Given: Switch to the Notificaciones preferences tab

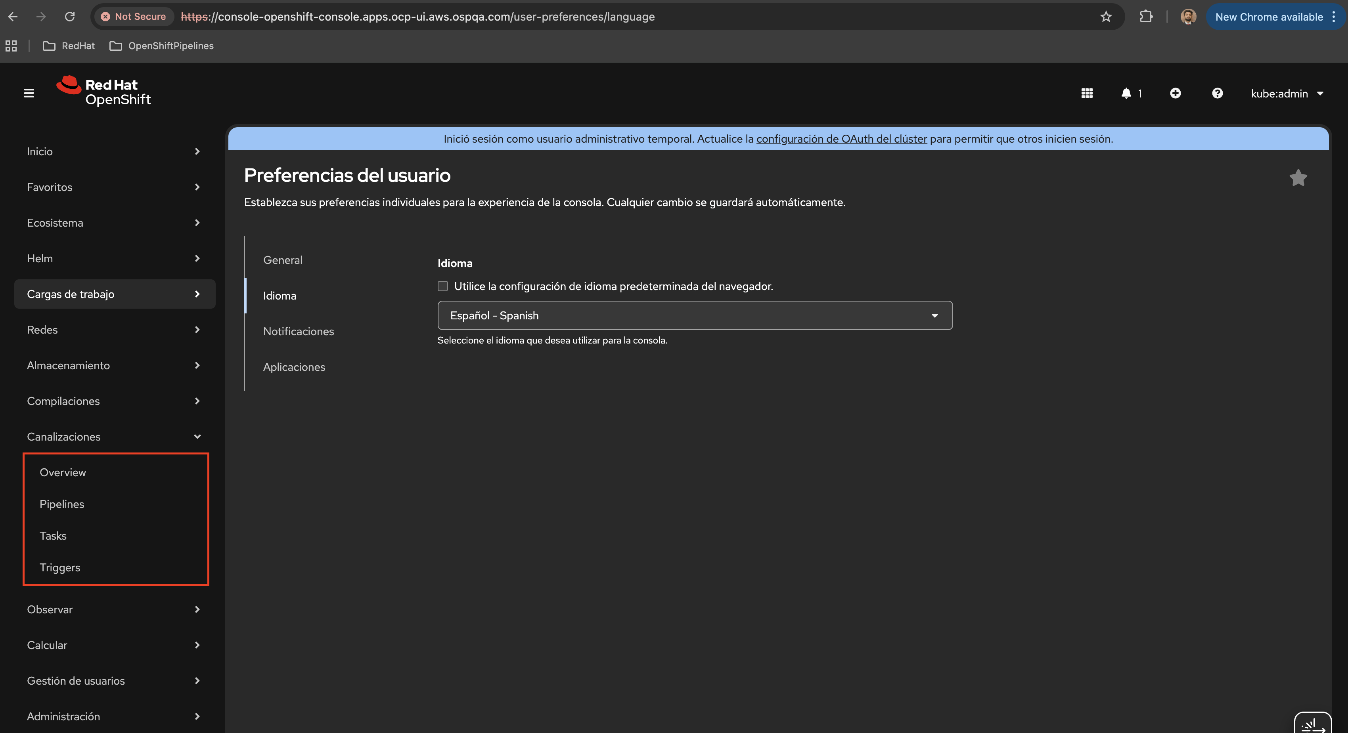Looking at the screenshot, I should point(298,331).
